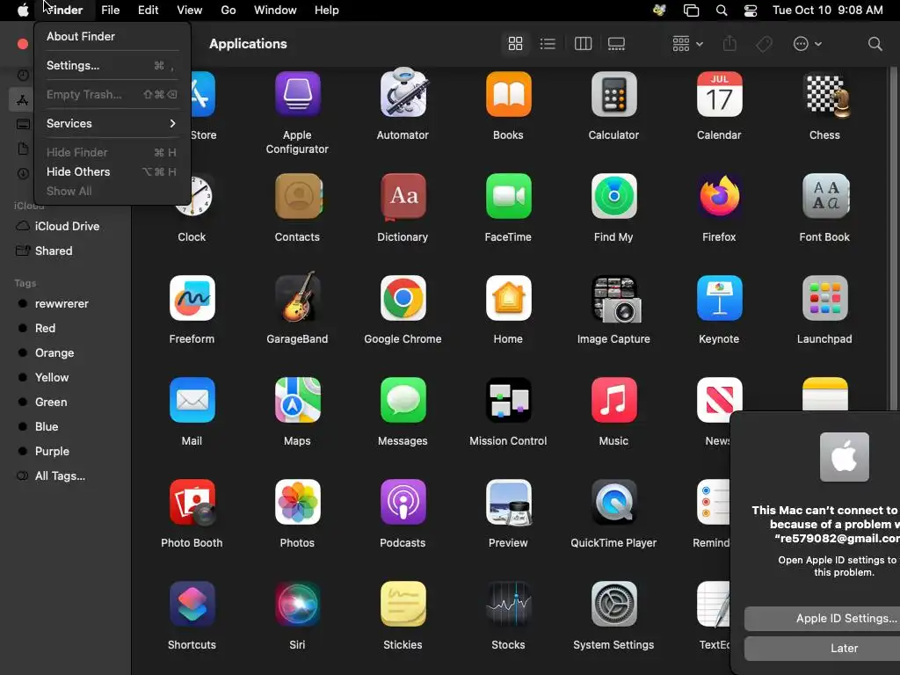This screenshot has width=900, height=675.
Task: Open Mission Control app icon
Action: [x=508, y=400]
